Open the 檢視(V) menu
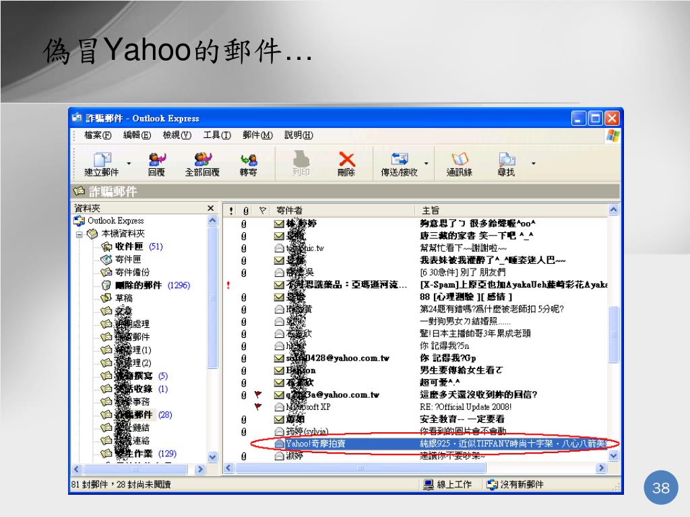The width and height of the screenshot is (690, 517). [177, 135]
